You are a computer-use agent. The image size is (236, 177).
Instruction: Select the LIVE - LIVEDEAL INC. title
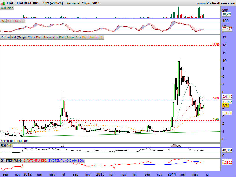23,3
